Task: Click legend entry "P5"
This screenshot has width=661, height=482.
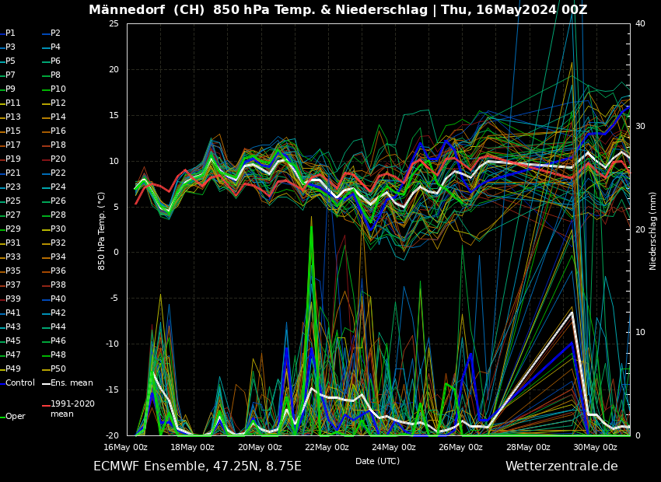Action: tap(10, 61)
